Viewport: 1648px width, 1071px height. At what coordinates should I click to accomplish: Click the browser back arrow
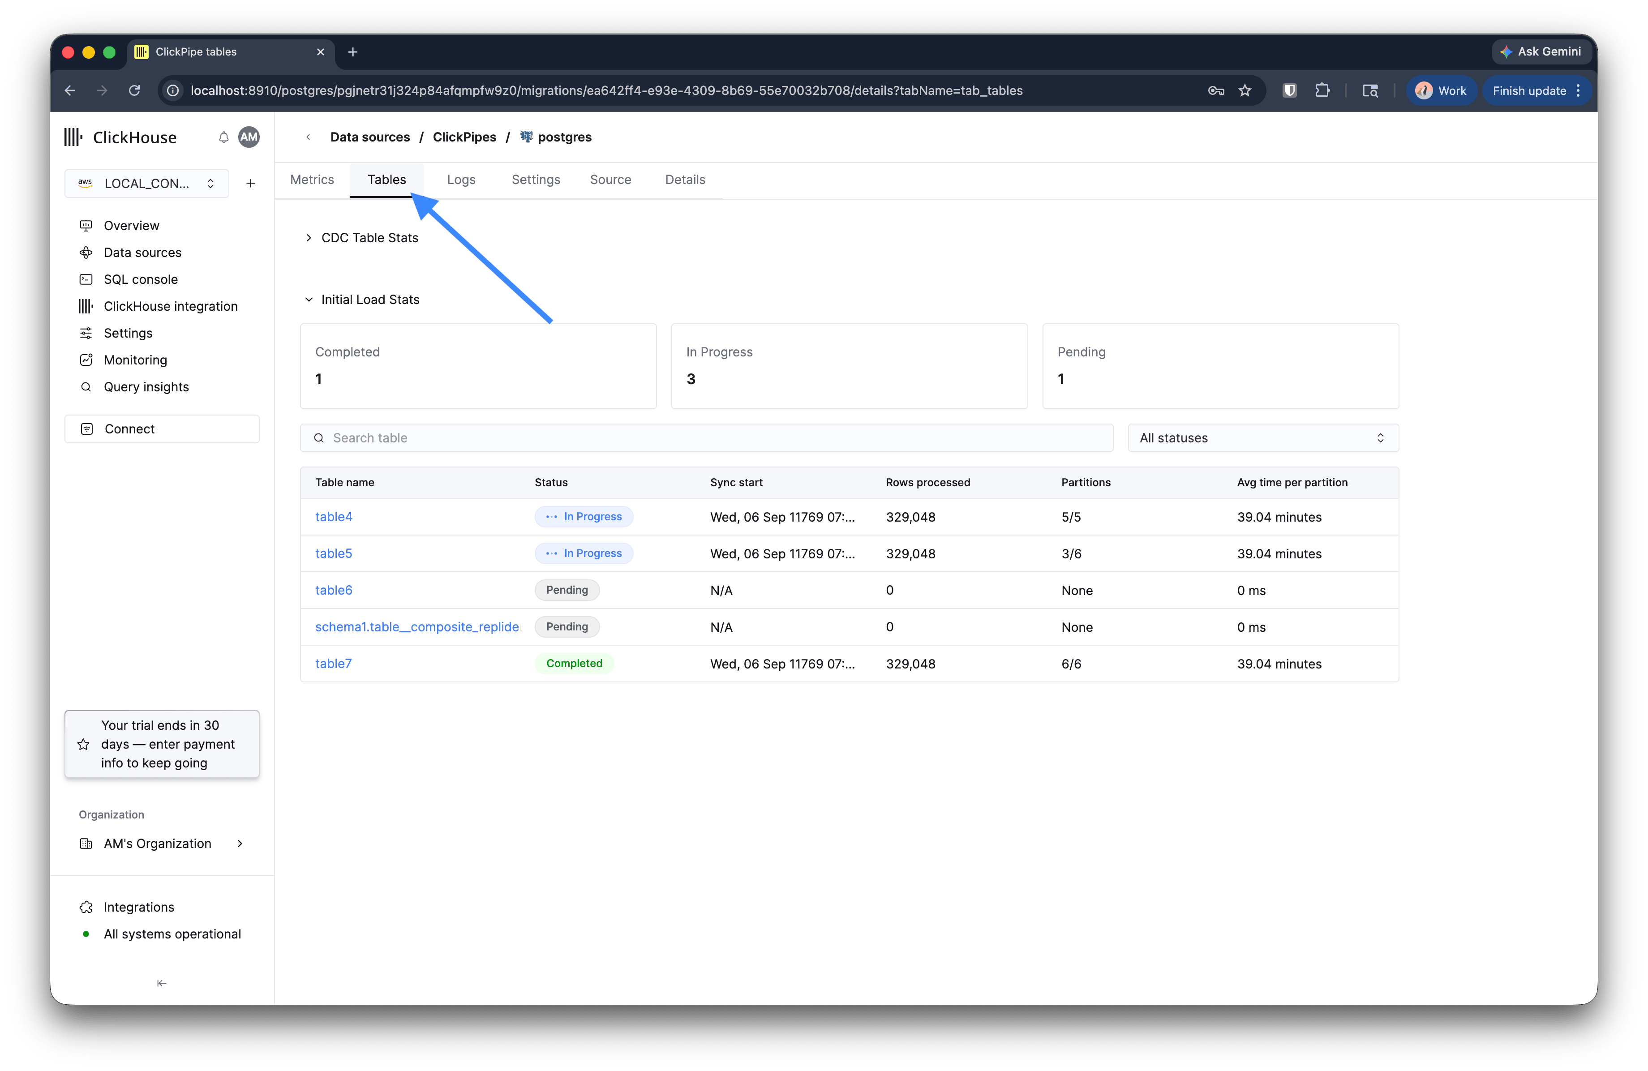click(x=70, y=91)
